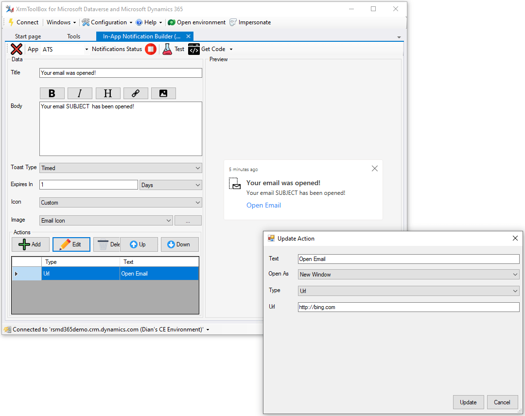Move action Down with arrow button
The height and width of the screenshot is (416, 525).
pyautogui.click(x=180, y=244)
